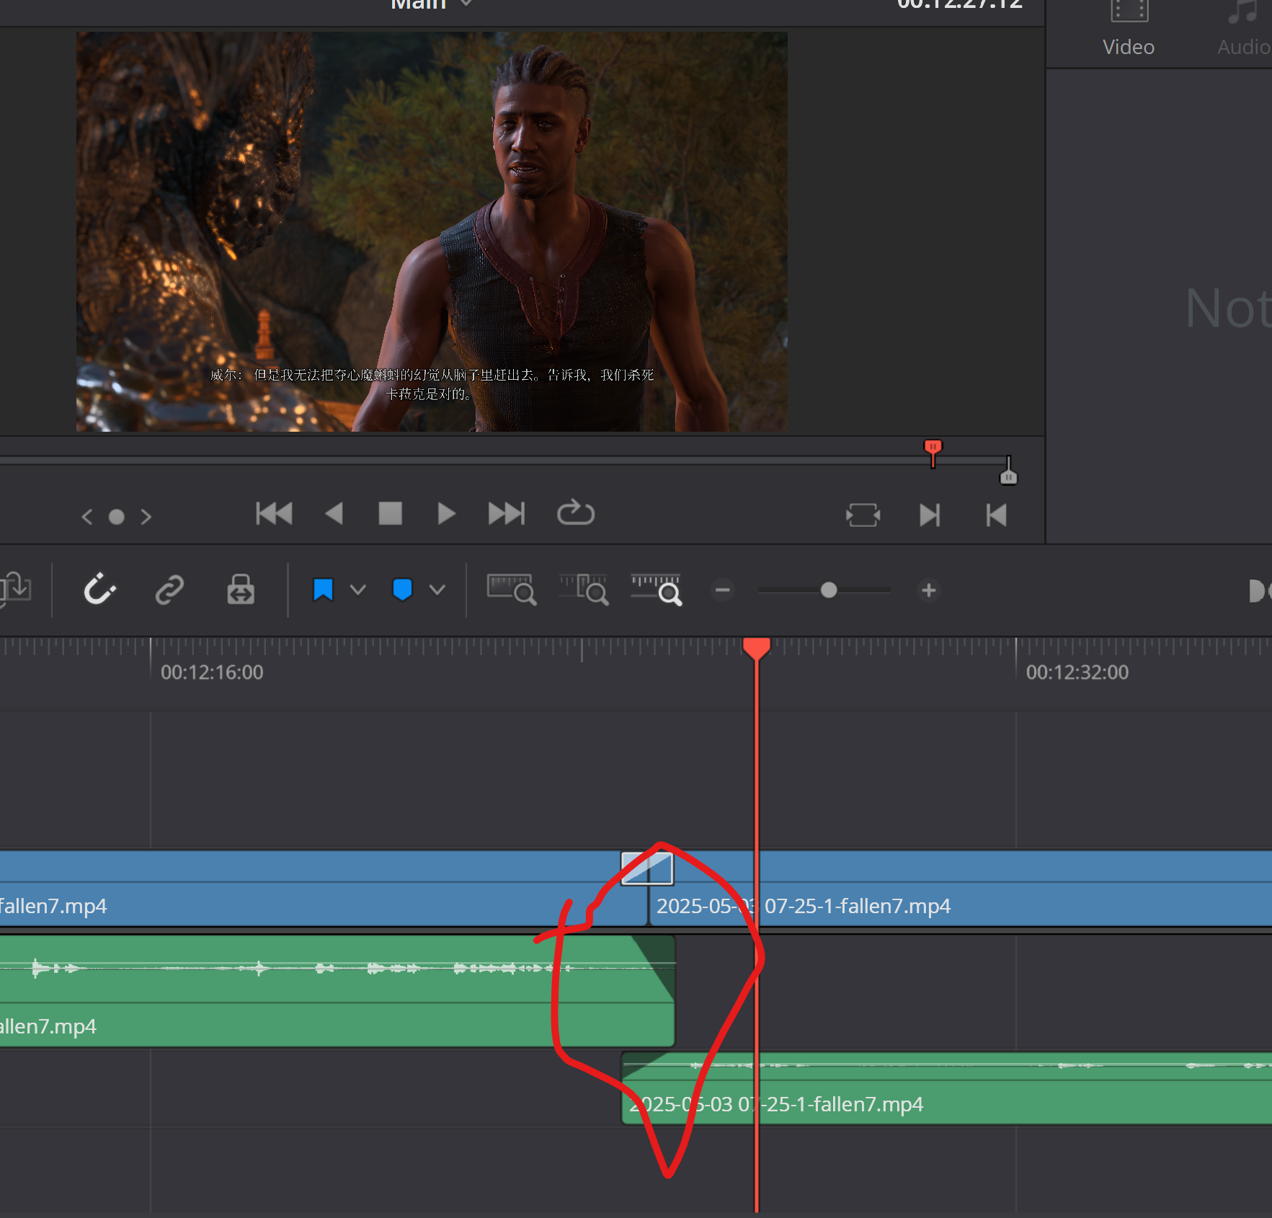Click the video preview frame
This screenshot has width=1272, height=1218.
[432, 231]
